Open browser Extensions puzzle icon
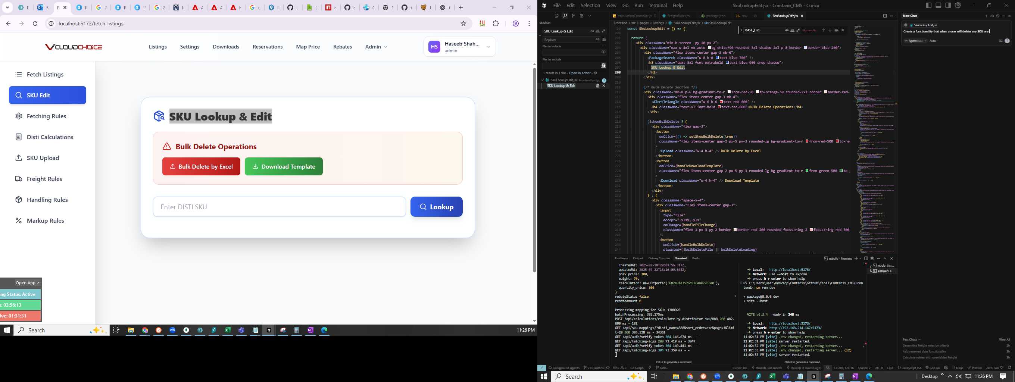The width and height of the screenshot is (1015, 382). click(496, 24)
